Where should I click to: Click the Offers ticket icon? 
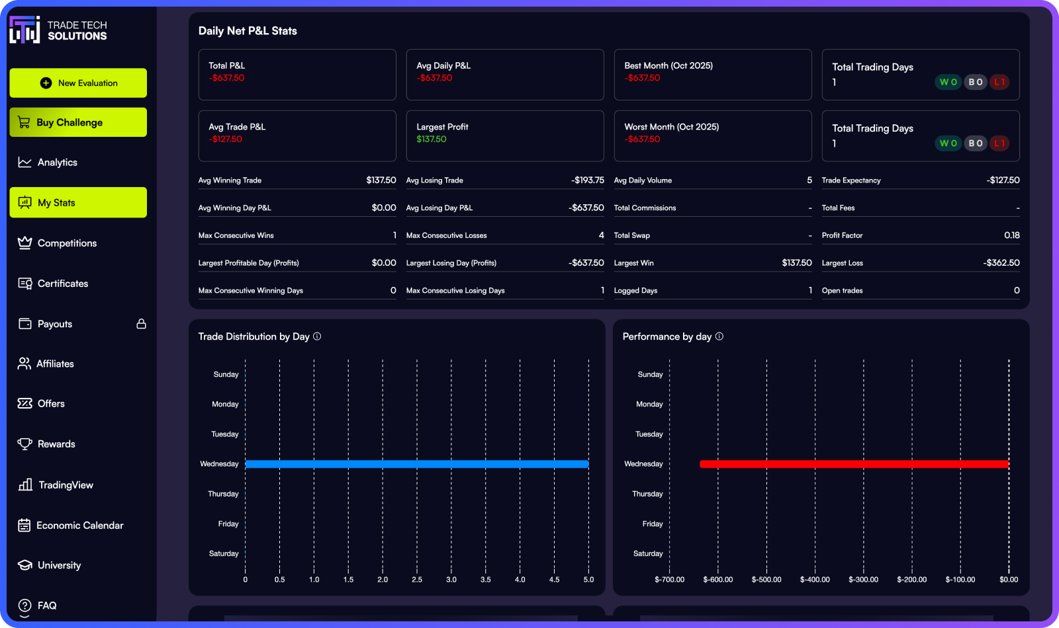tap(24, 403)
